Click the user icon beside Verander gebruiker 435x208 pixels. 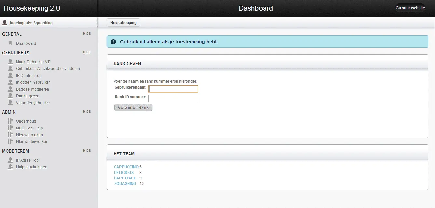(x=10, y=103)
